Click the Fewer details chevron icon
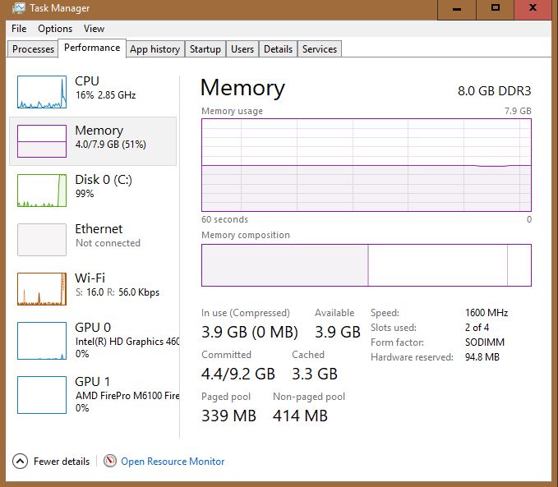This screenshot has width=558, height=487. pos(20,462)
